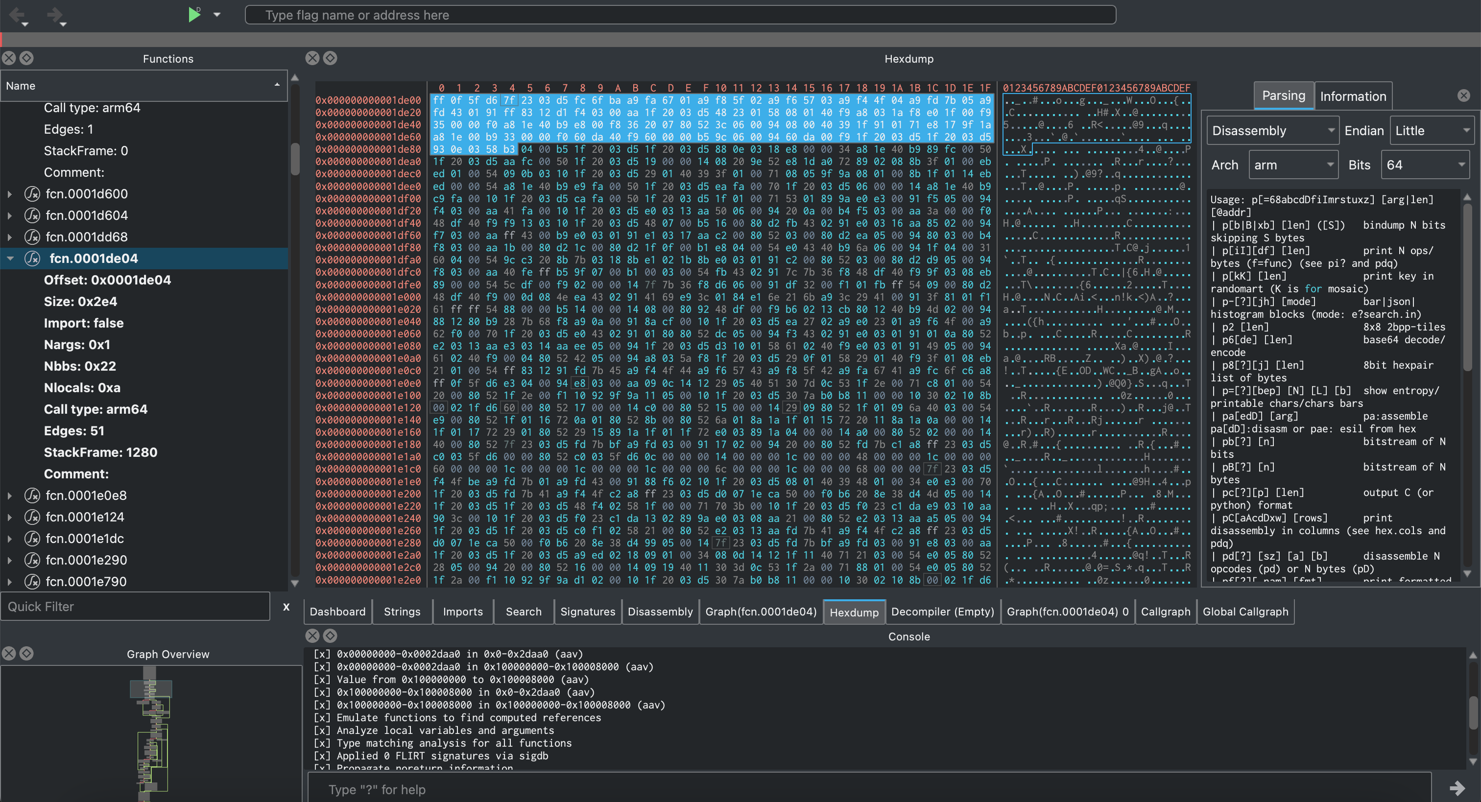Close the Graph Overview panel
This screenshot has width=1481, height=802.
pos(9,653)
